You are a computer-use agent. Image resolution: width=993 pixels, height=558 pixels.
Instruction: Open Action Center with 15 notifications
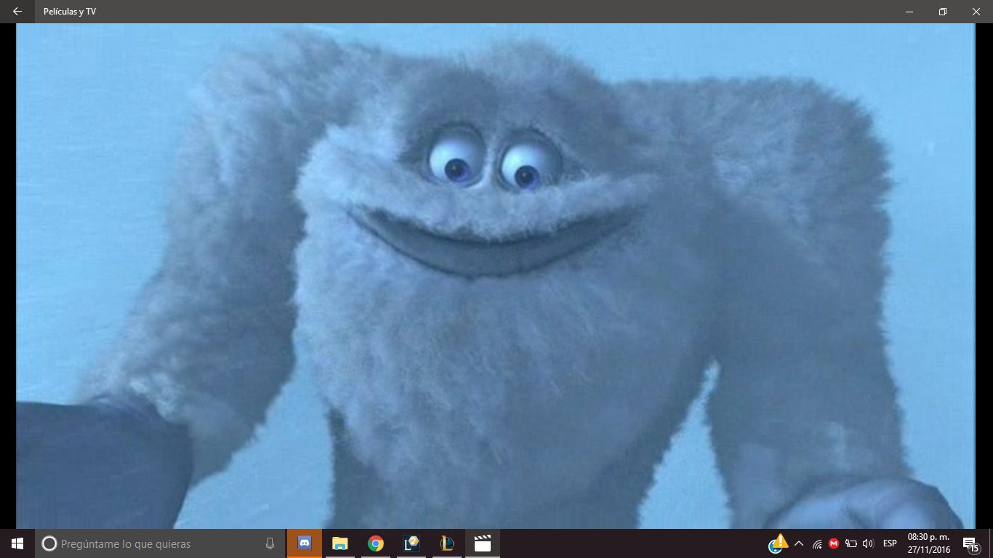click(970, 543)
